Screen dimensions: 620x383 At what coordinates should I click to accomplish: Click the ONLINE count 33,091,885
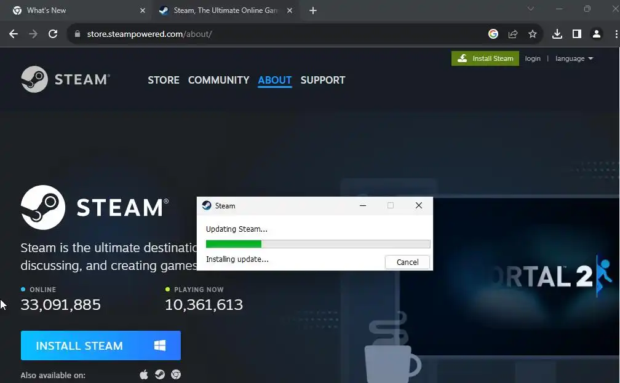click(60, 305)
